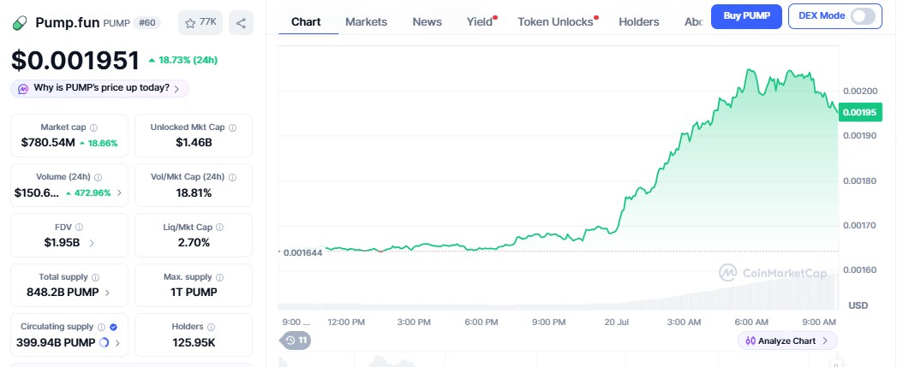Click the $1.46B unlocked market cap value
Screen dimensions: 897x367
click(194, 142)
